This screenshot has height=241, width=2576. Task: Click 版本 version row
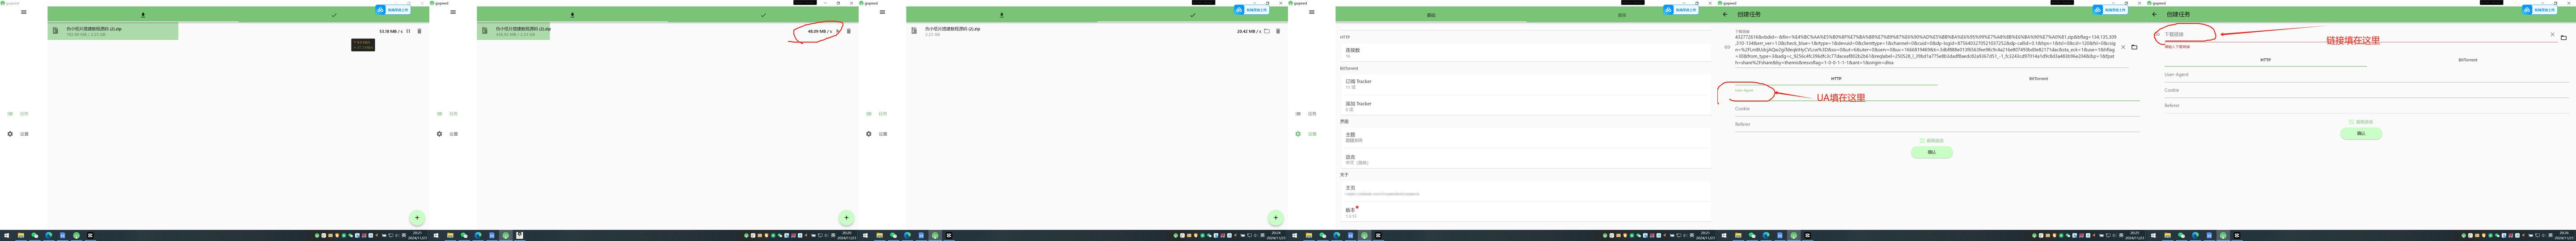tap(1525, 211)
